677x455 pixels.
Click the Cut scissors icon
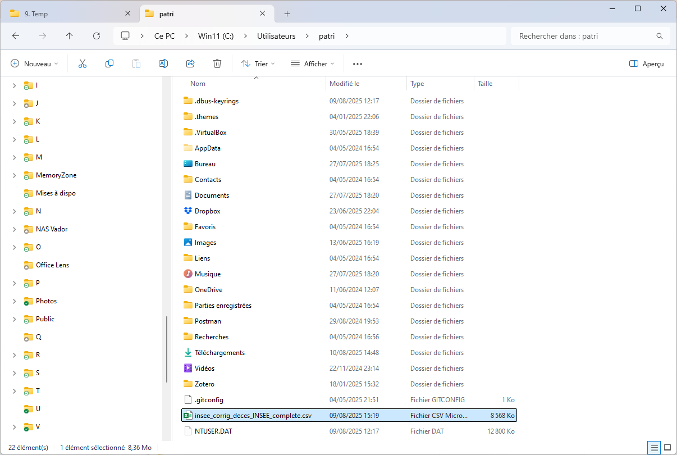[83, 63]
